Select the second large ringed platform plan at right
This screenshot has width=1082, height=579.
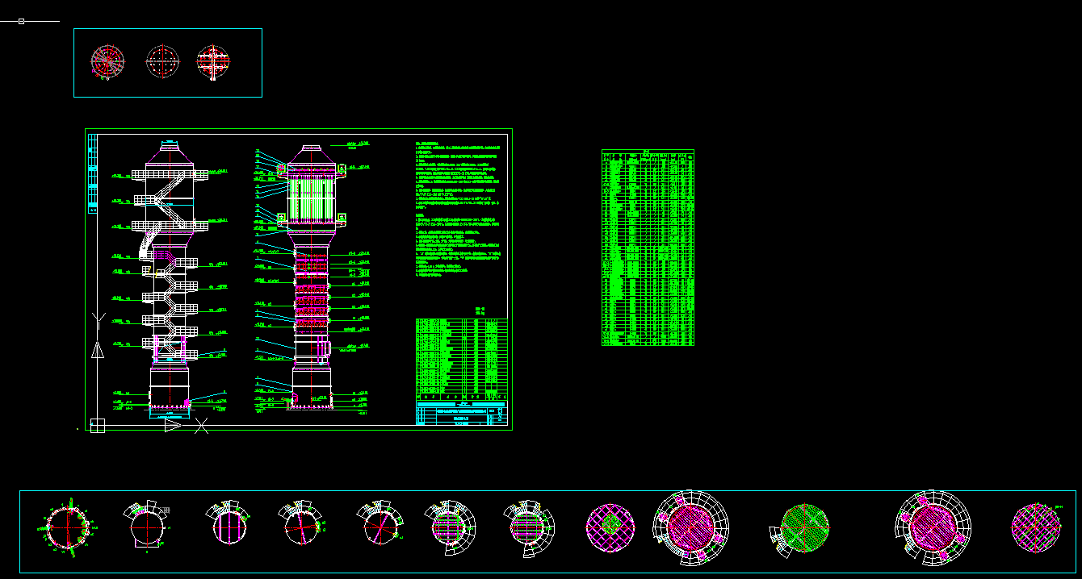pyautogui.click(x=932, y=527)
